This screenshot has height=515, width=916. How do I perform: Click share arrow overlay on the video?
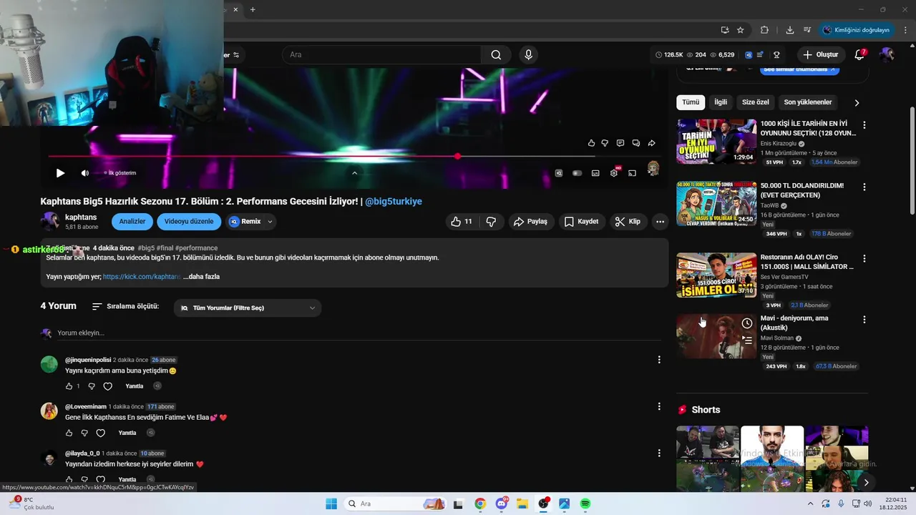pyautogui.click(x=652, y=143)
